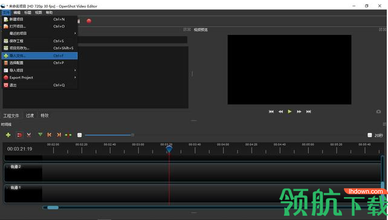Choose 保存工程 (Save Project) Ctrl+S
388x220 pixels.
(x=40, y=41)
